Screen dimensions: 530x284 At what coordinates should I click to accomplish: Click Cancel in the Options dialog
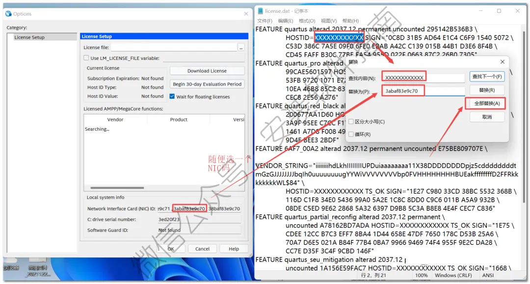(x=203, y=249)
